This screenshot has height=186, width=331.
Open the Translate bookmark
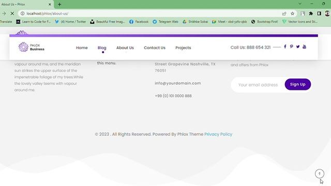click(x=6, y=22)
